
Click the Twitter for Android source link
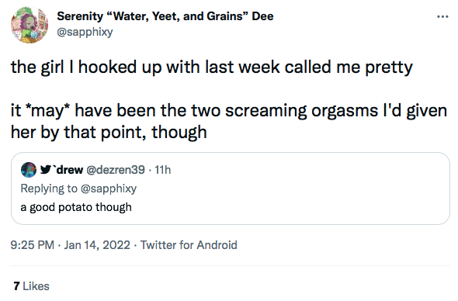point(189,245)
